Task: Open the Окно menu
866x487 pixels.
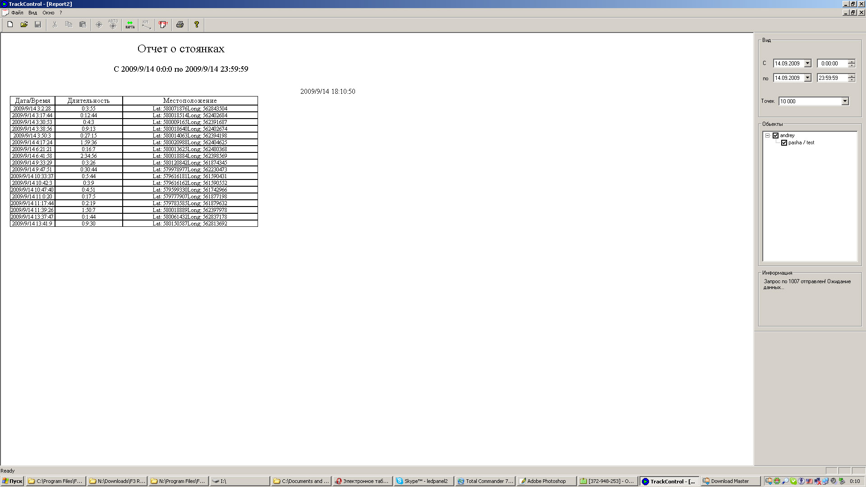Action: (48, 13)
